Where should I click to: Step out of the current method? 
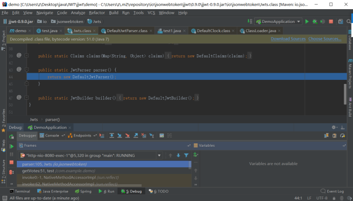pyautogui.click(x=136, y=136)
